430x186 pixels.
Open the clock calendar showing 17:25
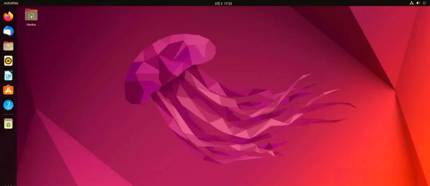(x=223, y=3)
